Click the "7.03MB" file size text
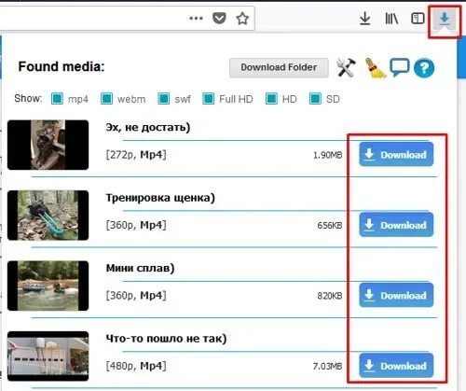The image size is (466, 391). 327,367
